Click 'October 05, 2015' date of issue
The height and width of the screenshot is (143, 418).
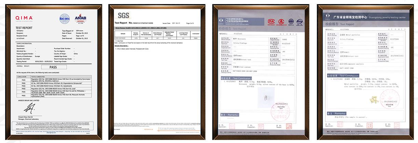pyautogui.click(x=82, y=33)
